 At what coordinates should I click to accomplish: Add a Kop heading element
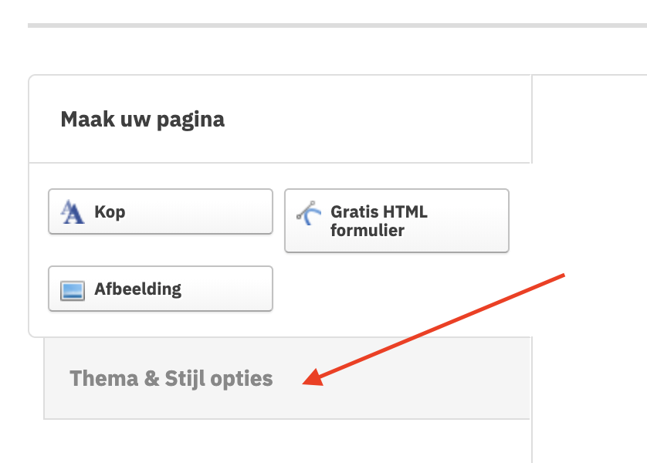point(161,211)
